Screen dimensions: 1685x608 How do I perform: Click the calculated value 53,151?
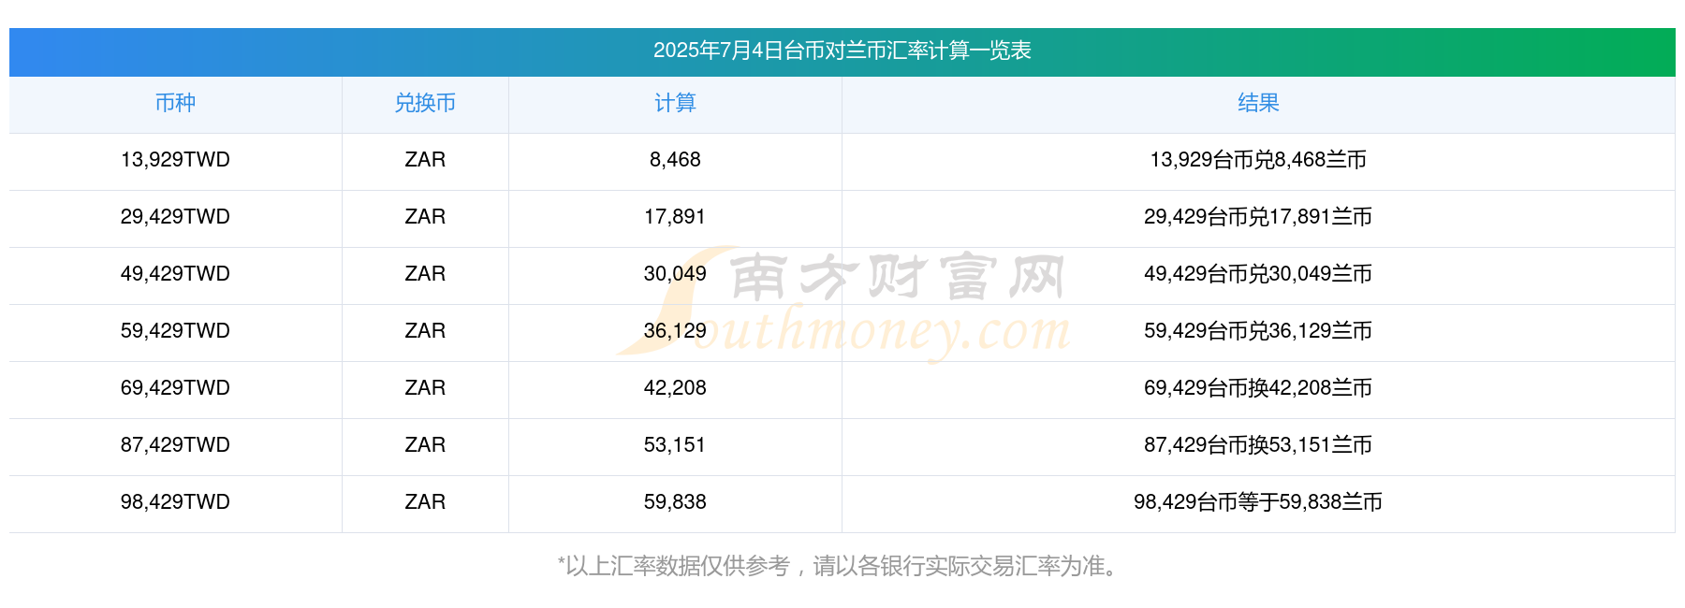pos(675,445)
